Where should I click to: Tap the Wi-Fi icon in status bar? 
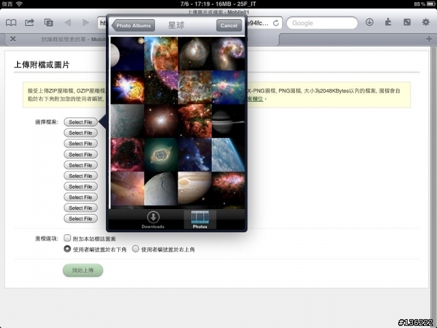(19, 3)
